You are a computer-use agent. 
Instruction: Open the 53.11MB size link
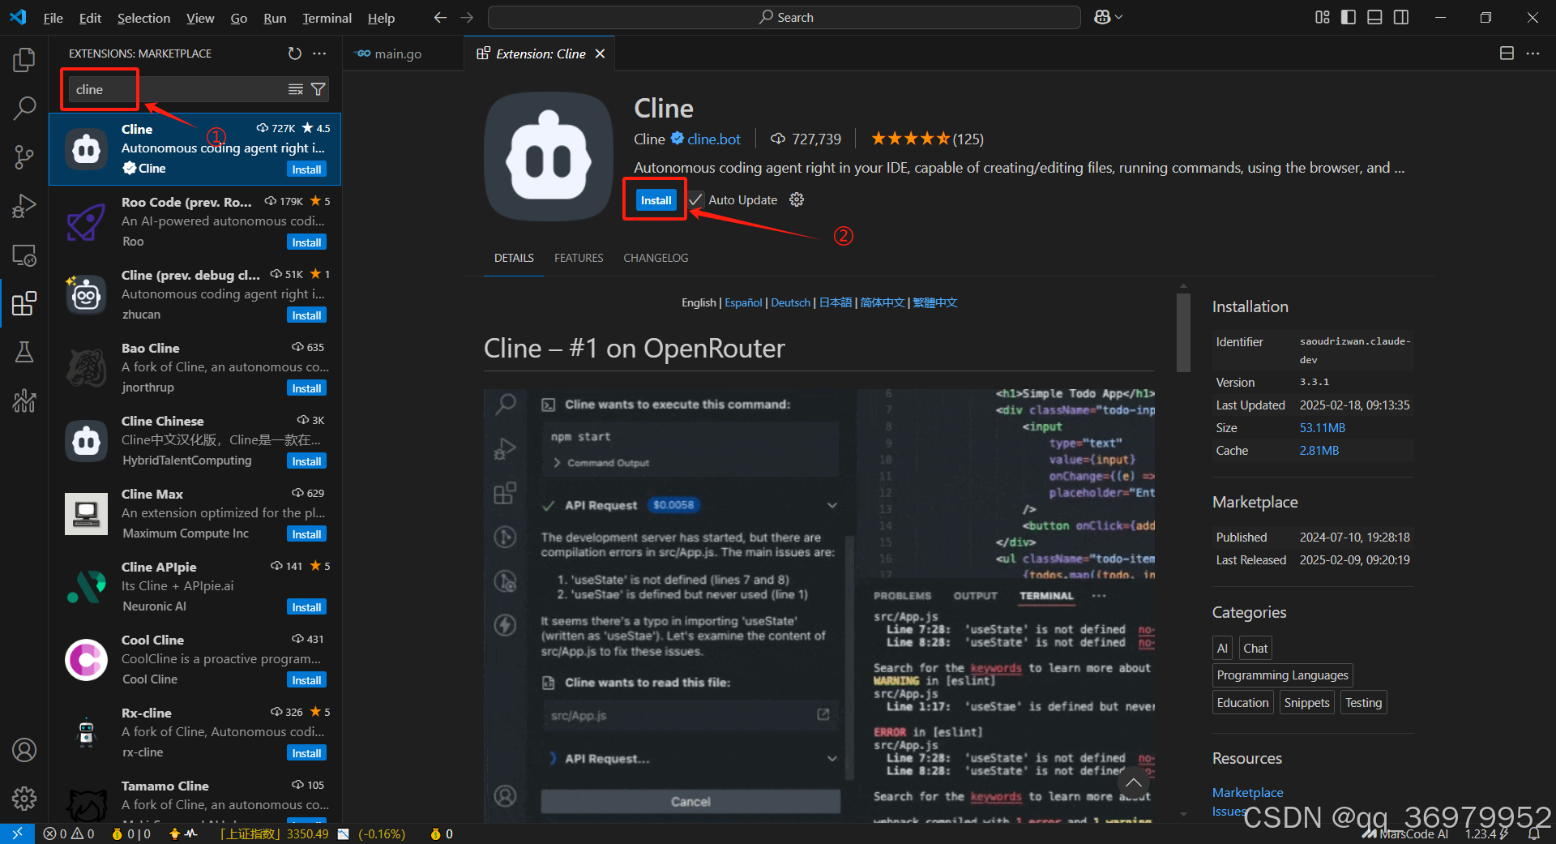tap(1322, 427)
